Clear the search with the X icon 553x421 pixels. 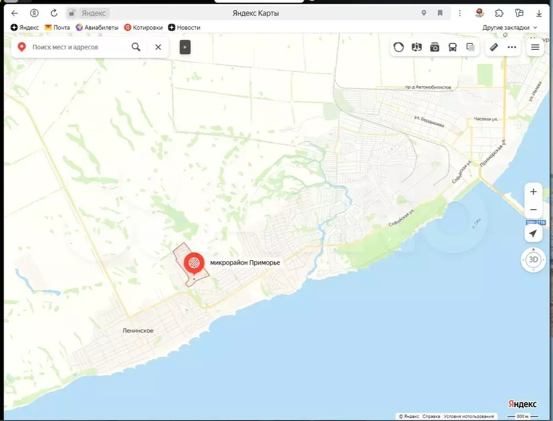coord(158,47)
